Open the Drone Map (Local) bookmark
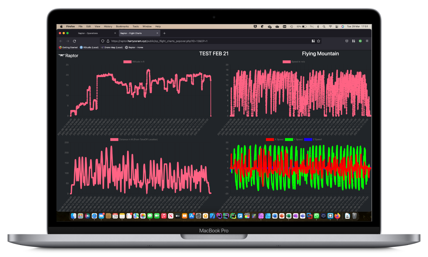 [113, 48]
